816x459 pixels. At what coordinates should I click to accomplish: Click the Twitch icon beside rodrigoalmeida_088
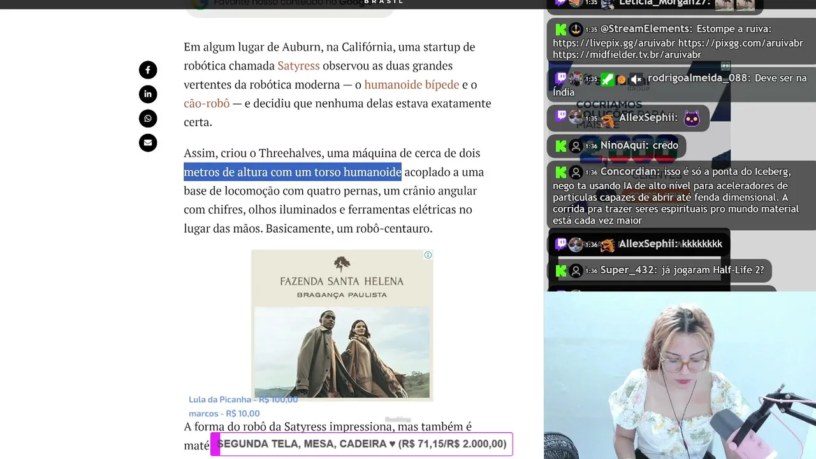point(560,78)
